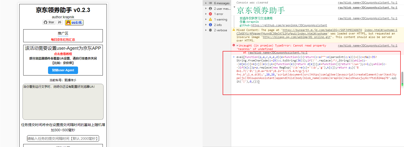Open the star count 26
This screenshot has height=147, width=404.
pyautogui.click(x=60, y=22)
